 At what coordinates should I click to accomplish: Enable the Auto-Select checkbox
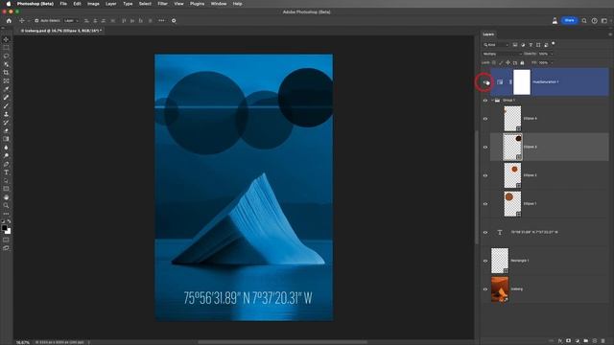[x=36, y=21]
